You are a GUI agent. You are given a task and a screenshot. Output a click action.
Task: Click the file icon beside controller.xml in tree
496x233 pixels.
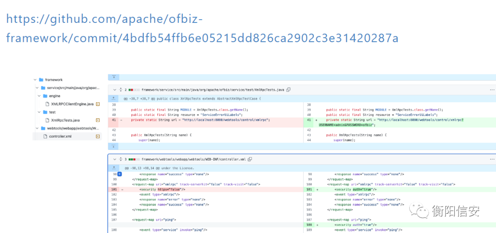click(x=45, y=136)
